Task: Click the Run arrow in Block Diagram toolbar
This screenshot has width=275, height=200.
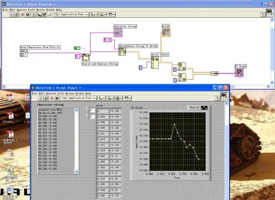Action: [x=12, y=14]
